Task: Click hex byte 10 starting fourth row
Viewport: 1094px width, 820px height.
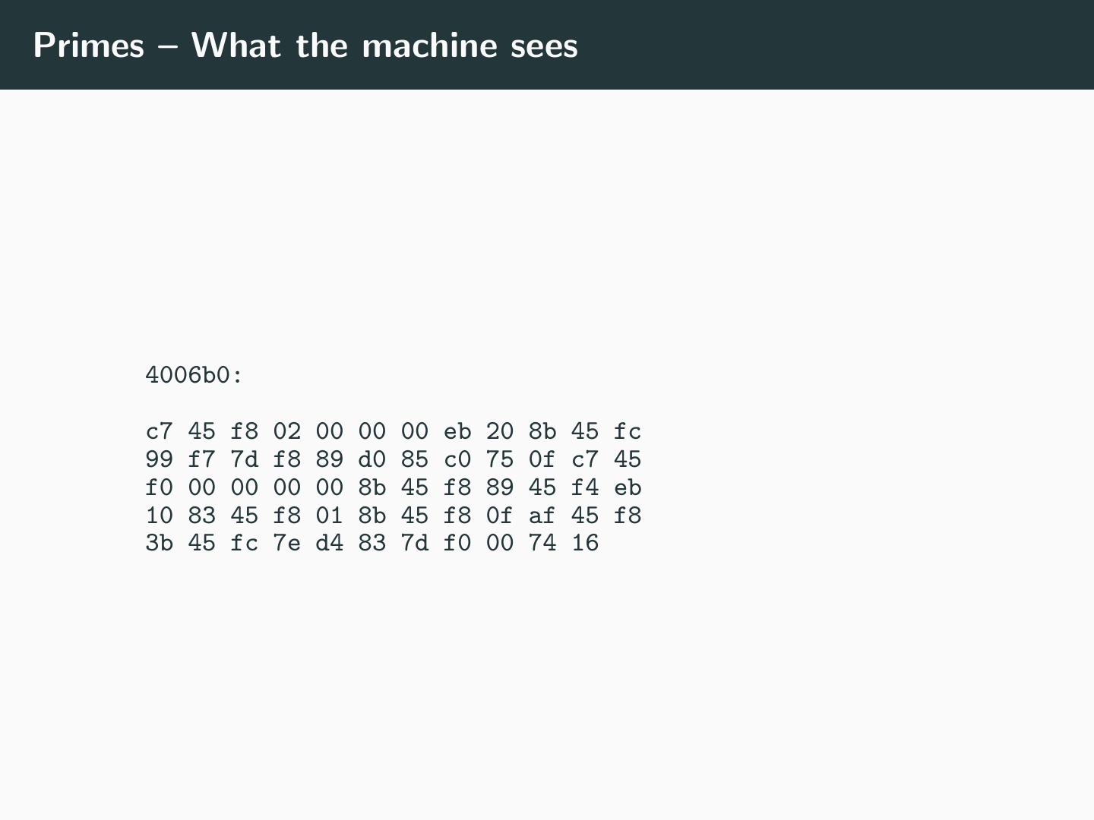Action: (160, 516)
